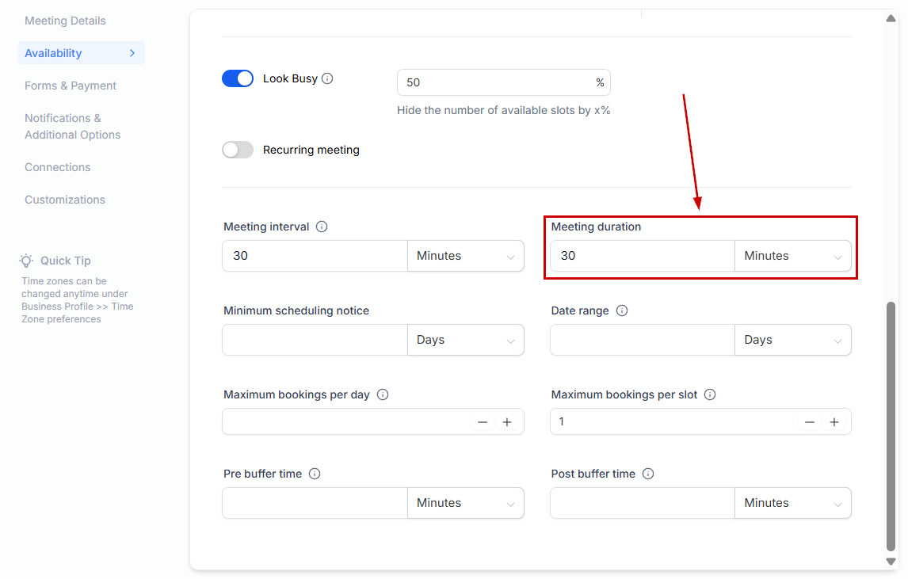
Task: Open the Meeting interval unit dropdown
Action: [465, 256]
